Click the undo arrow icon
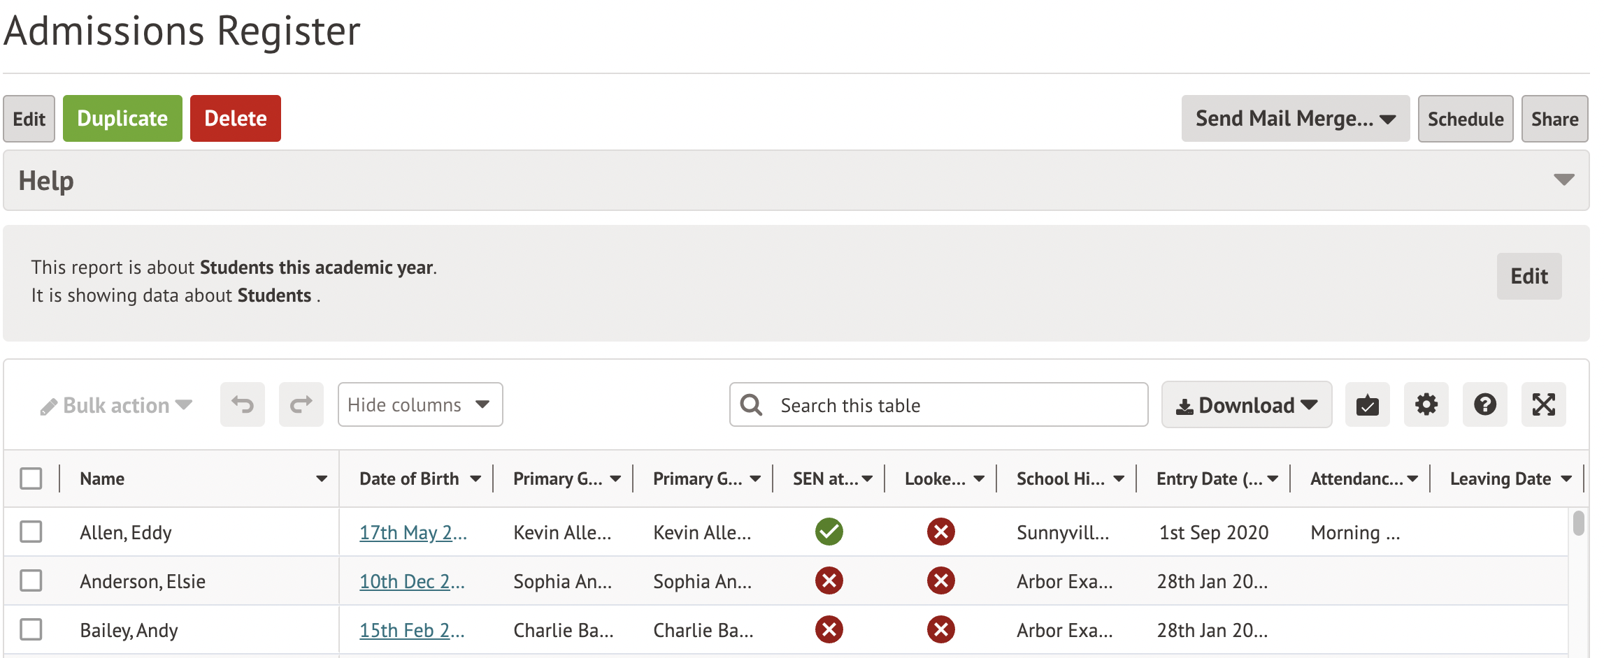 242,404
